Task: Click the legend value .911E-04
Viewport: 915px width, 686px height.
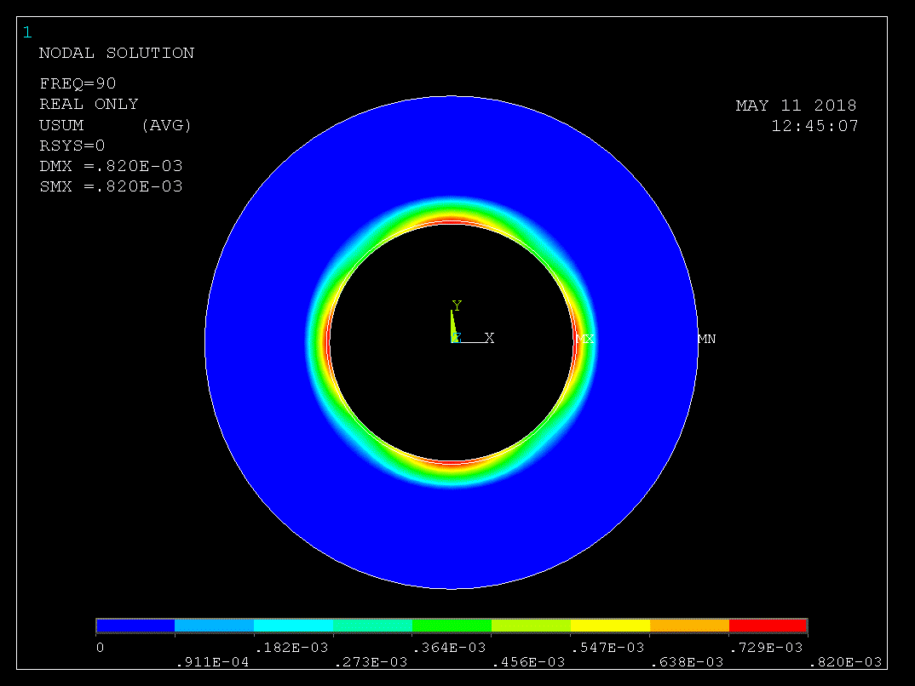Action: 212,662
